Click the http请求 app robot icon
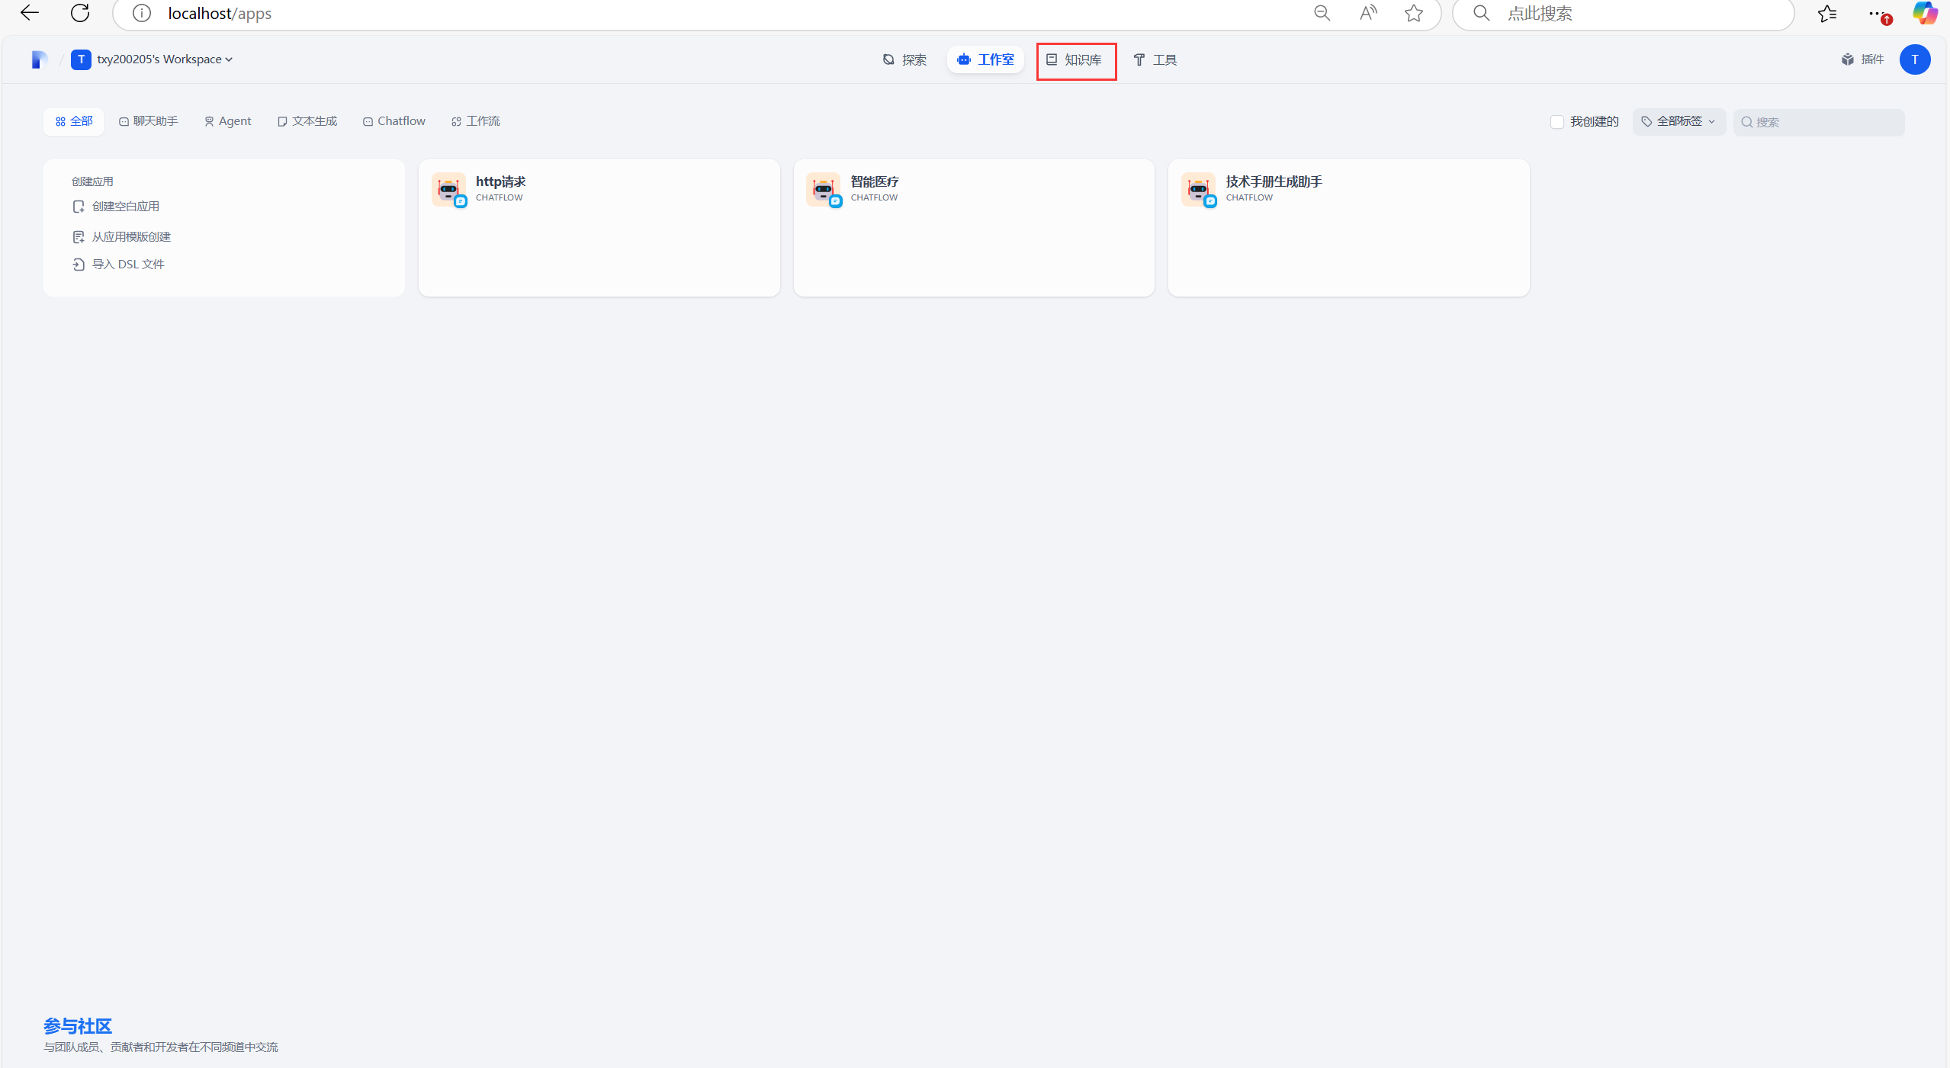The image size is (1950, 1068). [x=448, y=189]
